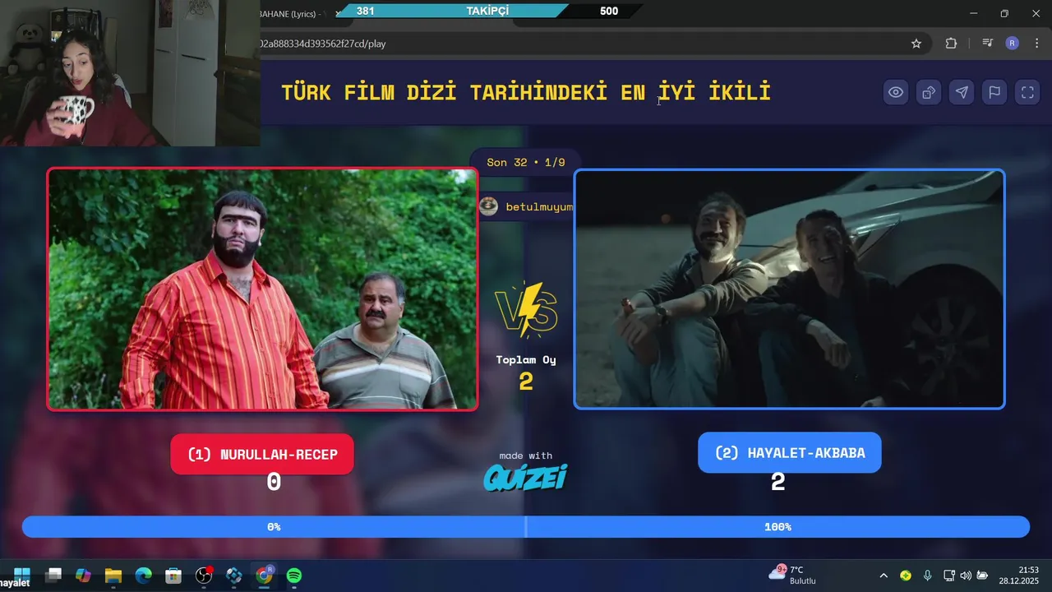This screenshot has height=592, width=1052.
Task: Toggle the eye visibility button in Quizei header
Action: point(896,93)
